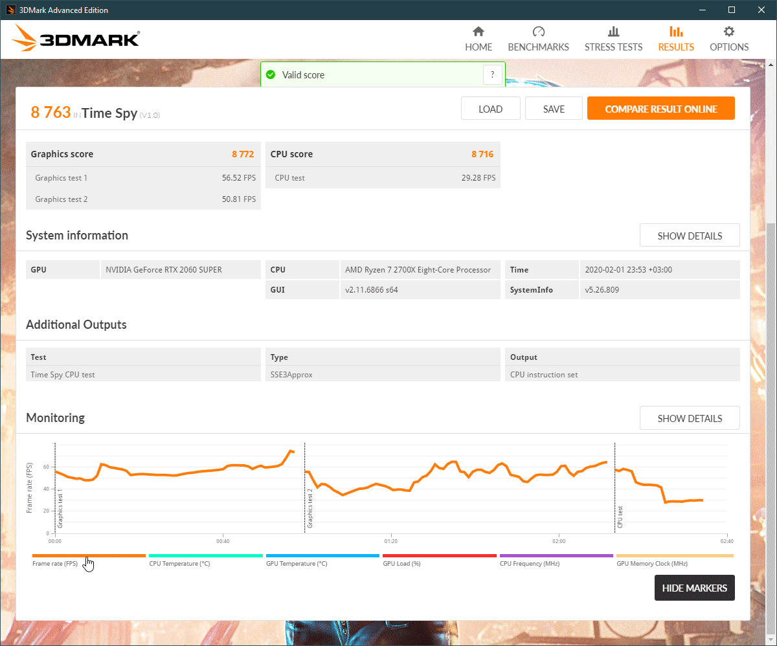Click the SAVE button

pos(554,109)
